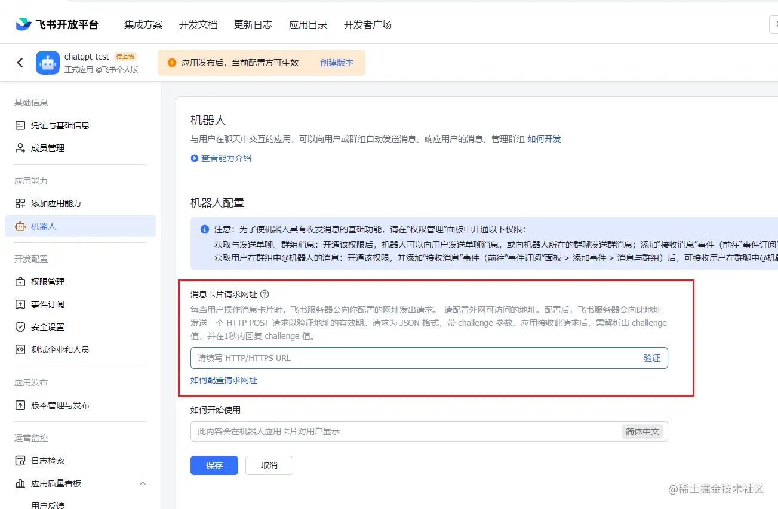Click the 验证 button in the URL field
778x509 pixels.
pos(652,358)
